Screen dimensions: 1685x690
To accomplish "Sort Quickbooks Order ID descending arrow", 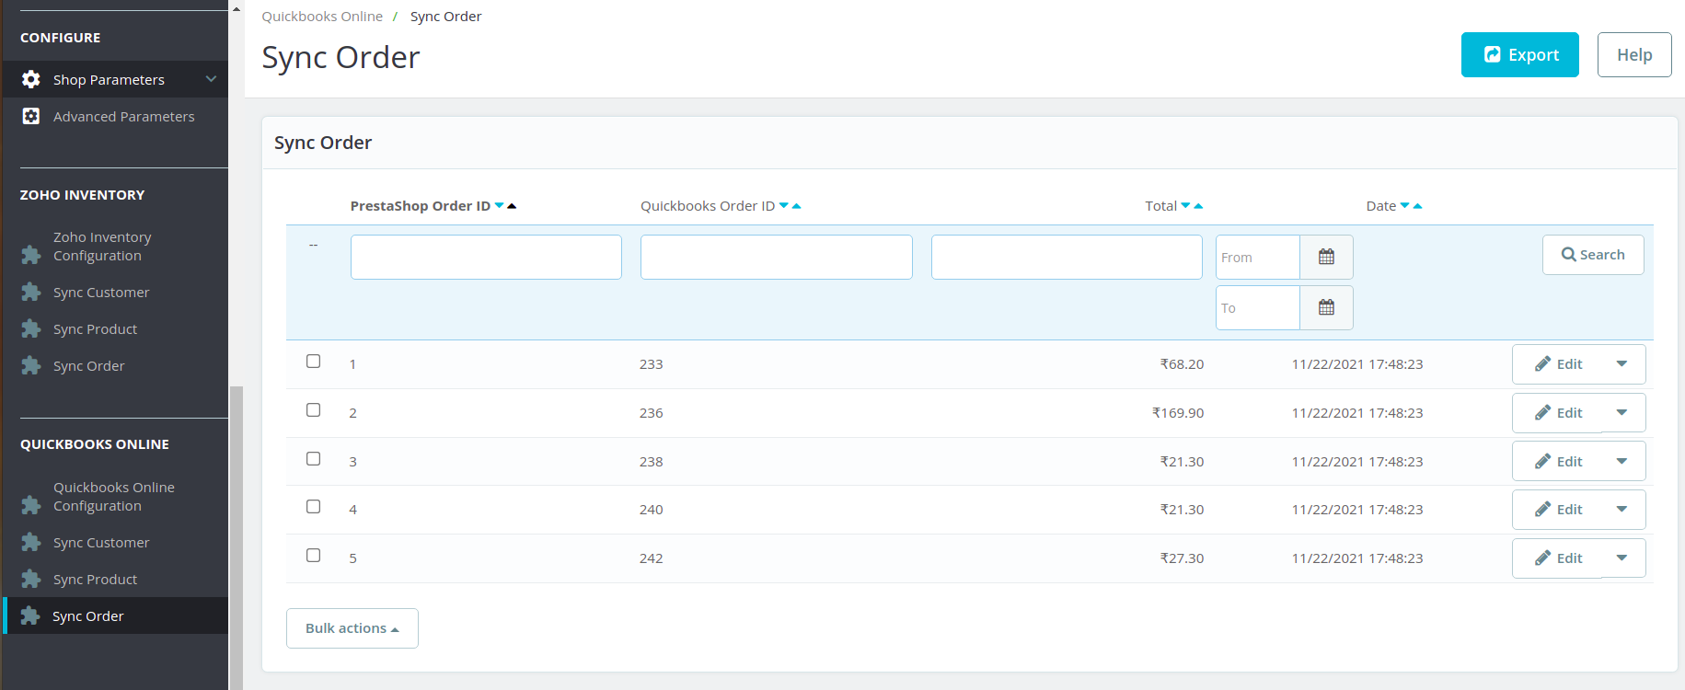I will pos(784,205).
